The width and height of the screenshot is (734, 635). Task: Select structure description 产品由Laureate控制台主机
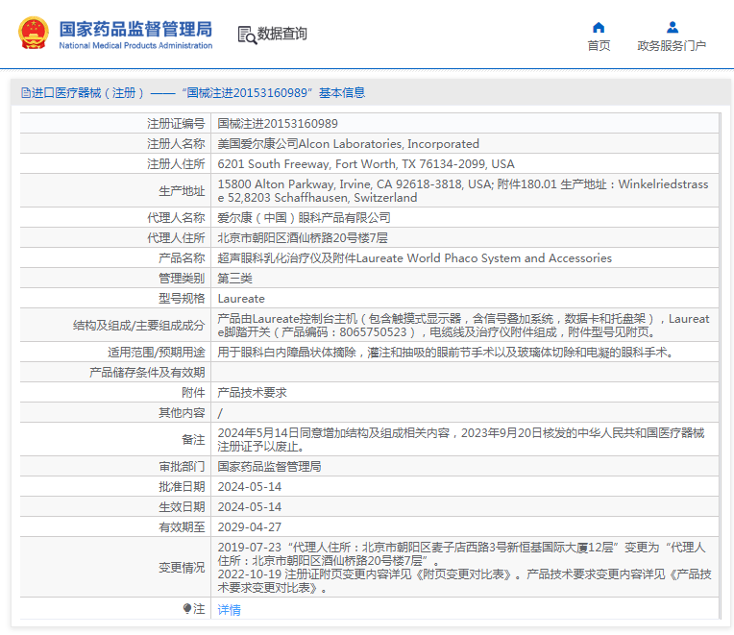pyautogui.click(x=464, y=325)
